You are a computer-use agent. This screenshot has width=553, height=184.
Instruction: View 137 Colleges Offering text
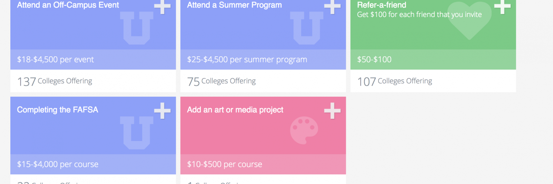tap(55, 81)
